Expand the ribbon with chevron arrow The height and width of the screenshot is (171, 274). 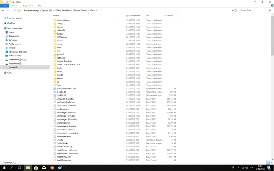point(268,6)
